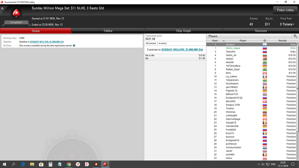The image size is (299, 168).
Task: Sort by Results column header
Action: (282, 41)
